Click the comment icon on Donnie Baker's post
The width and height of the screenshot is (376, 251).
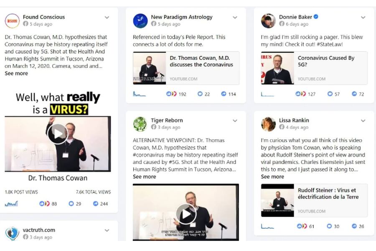click(330, 94)
